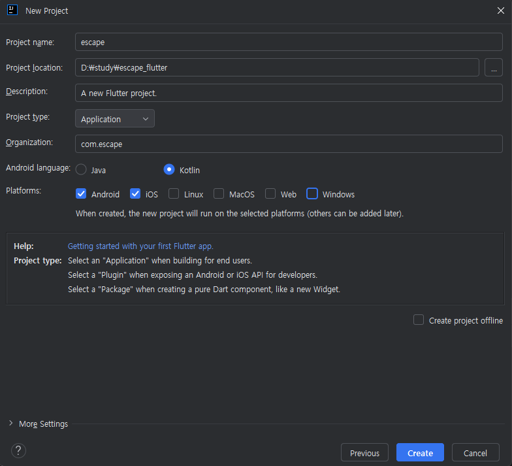Click the Platforms label

point(24,191)
